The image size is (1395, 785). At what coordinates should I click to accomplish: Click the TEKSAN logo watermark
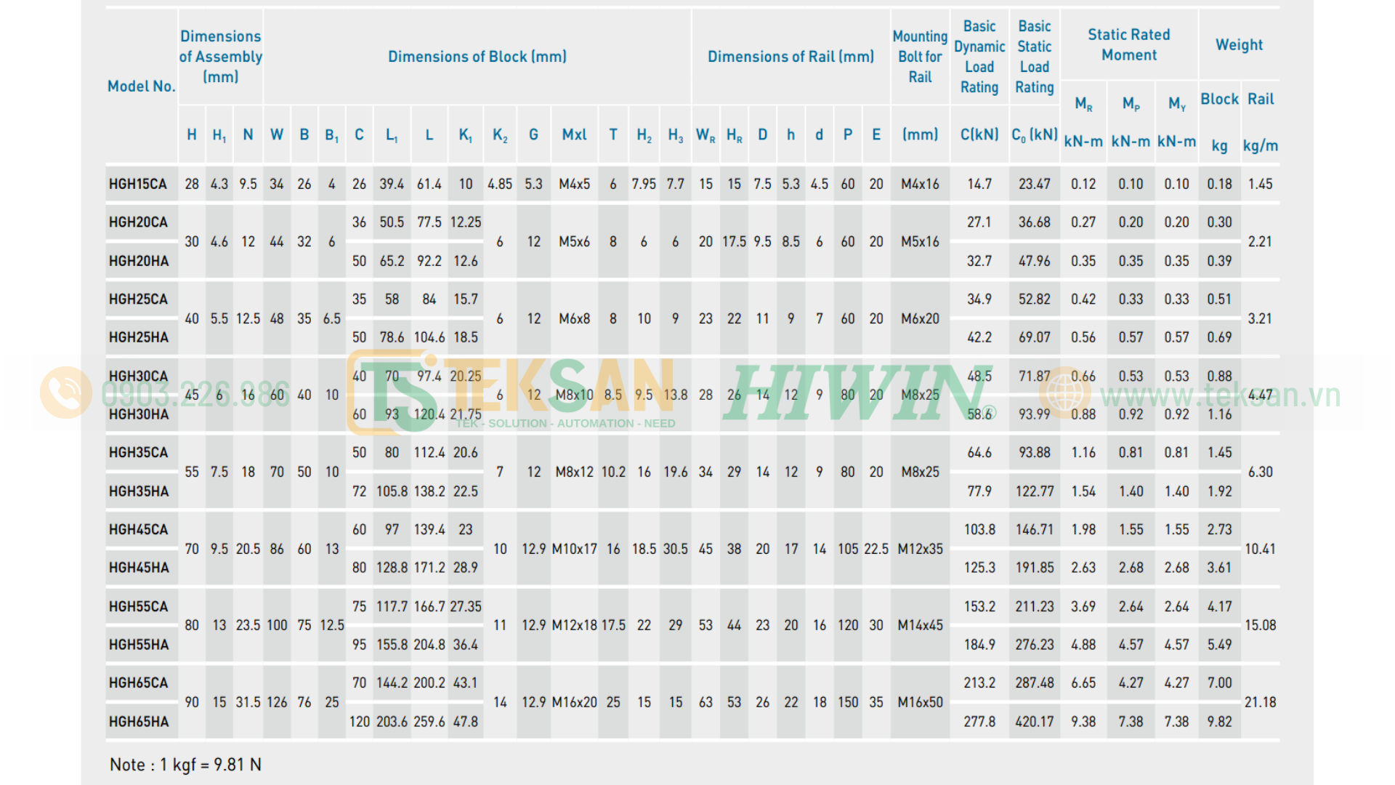pyautogui.click(x=511, y=391)
